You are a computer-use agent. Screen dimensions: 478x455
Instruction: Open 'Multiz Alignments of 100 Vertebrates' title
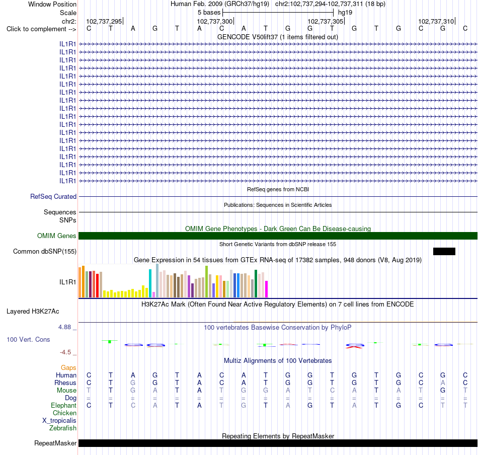pos(278,360)
